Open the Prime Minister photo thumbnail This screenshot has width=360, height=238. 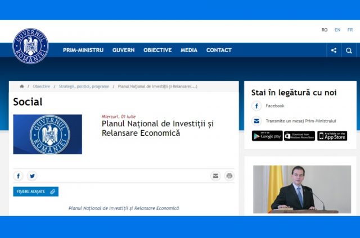(x=302, y=189)
